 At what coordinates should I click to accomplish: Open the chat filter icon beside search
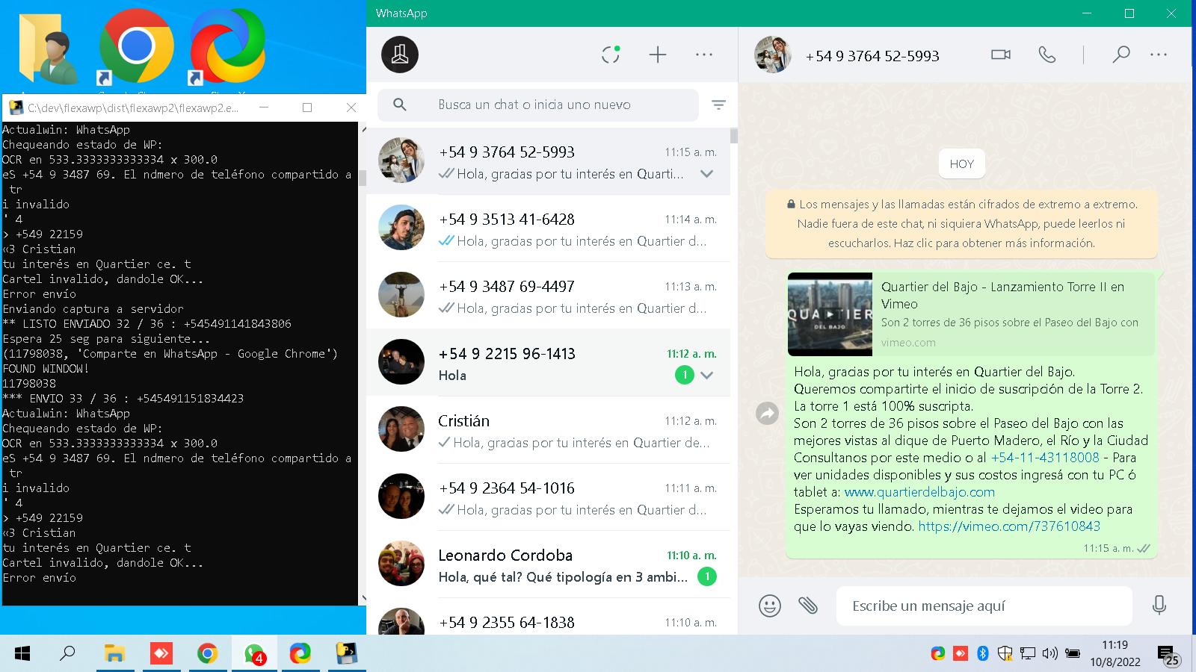point(718,105)
